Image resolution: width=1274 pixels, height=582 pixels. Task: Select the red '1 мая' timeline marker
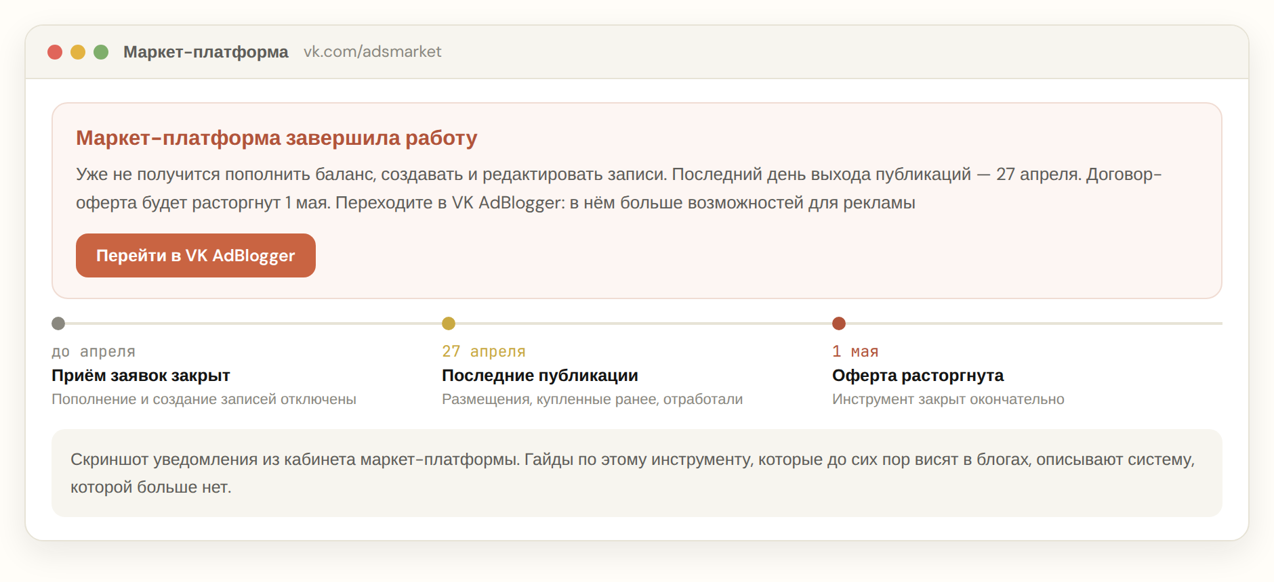pos(839,323)
